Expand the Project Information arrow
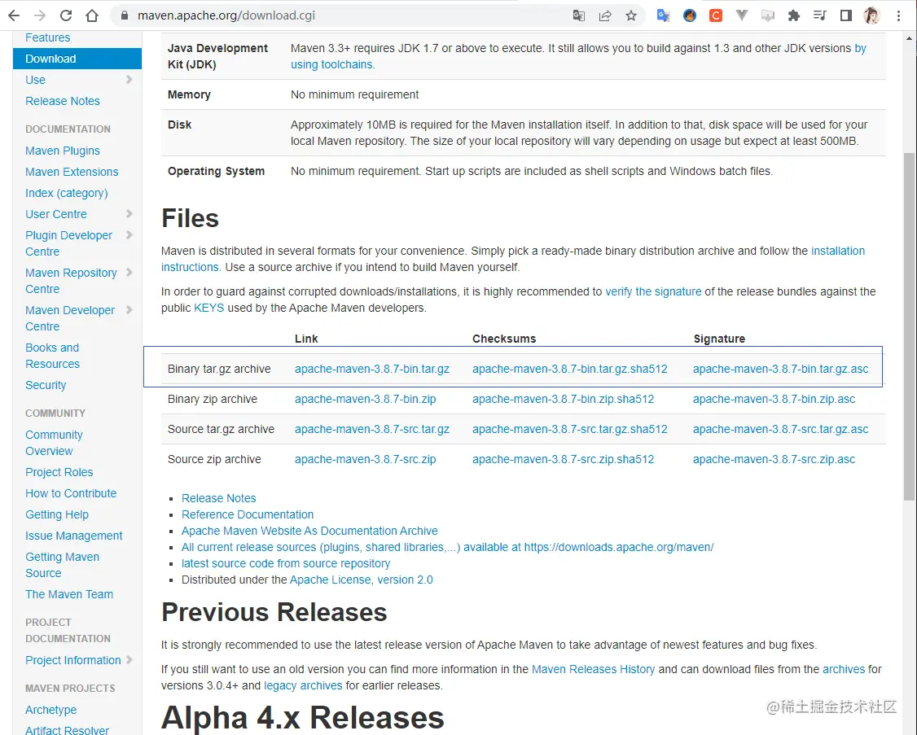Image resolution: width=917 pixels, height=735 pixels. pyautogui.click(x=129, y=659)
